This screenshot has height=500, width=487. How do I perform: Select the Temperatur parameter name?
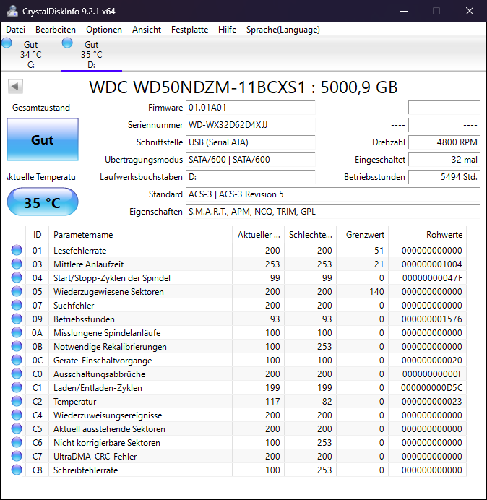(74, 402)
